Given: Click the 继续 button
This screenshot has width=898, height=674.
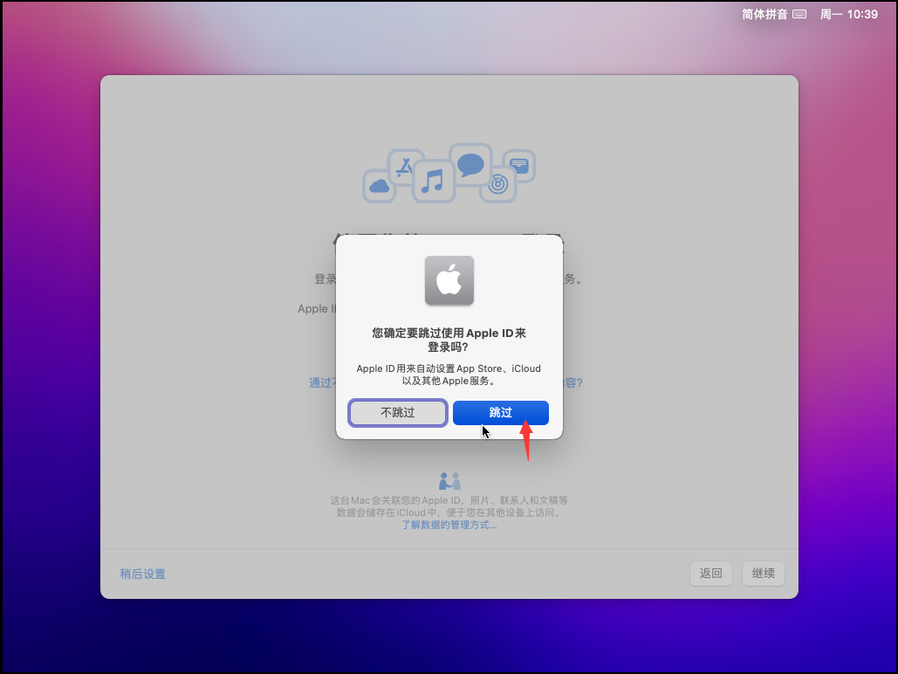Looking at the screenshot, I should (764, 573).
